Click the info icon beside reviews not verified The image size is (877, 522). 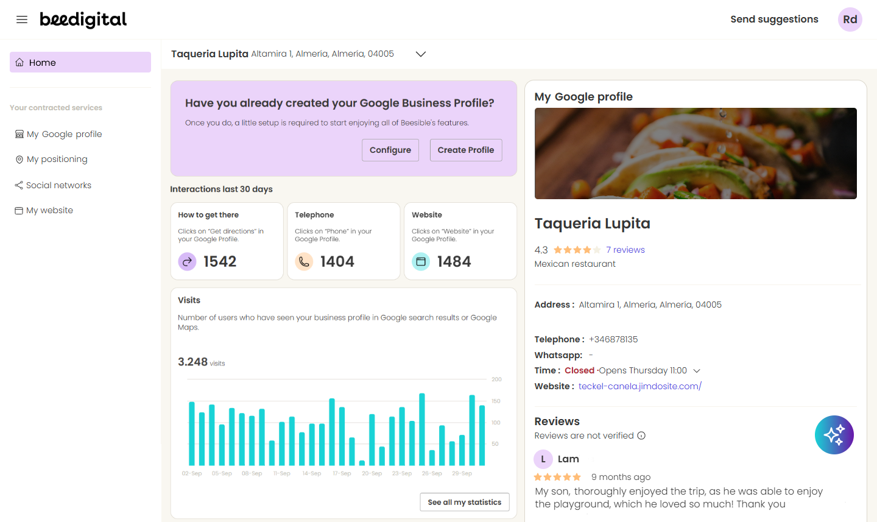click(641, 436)
